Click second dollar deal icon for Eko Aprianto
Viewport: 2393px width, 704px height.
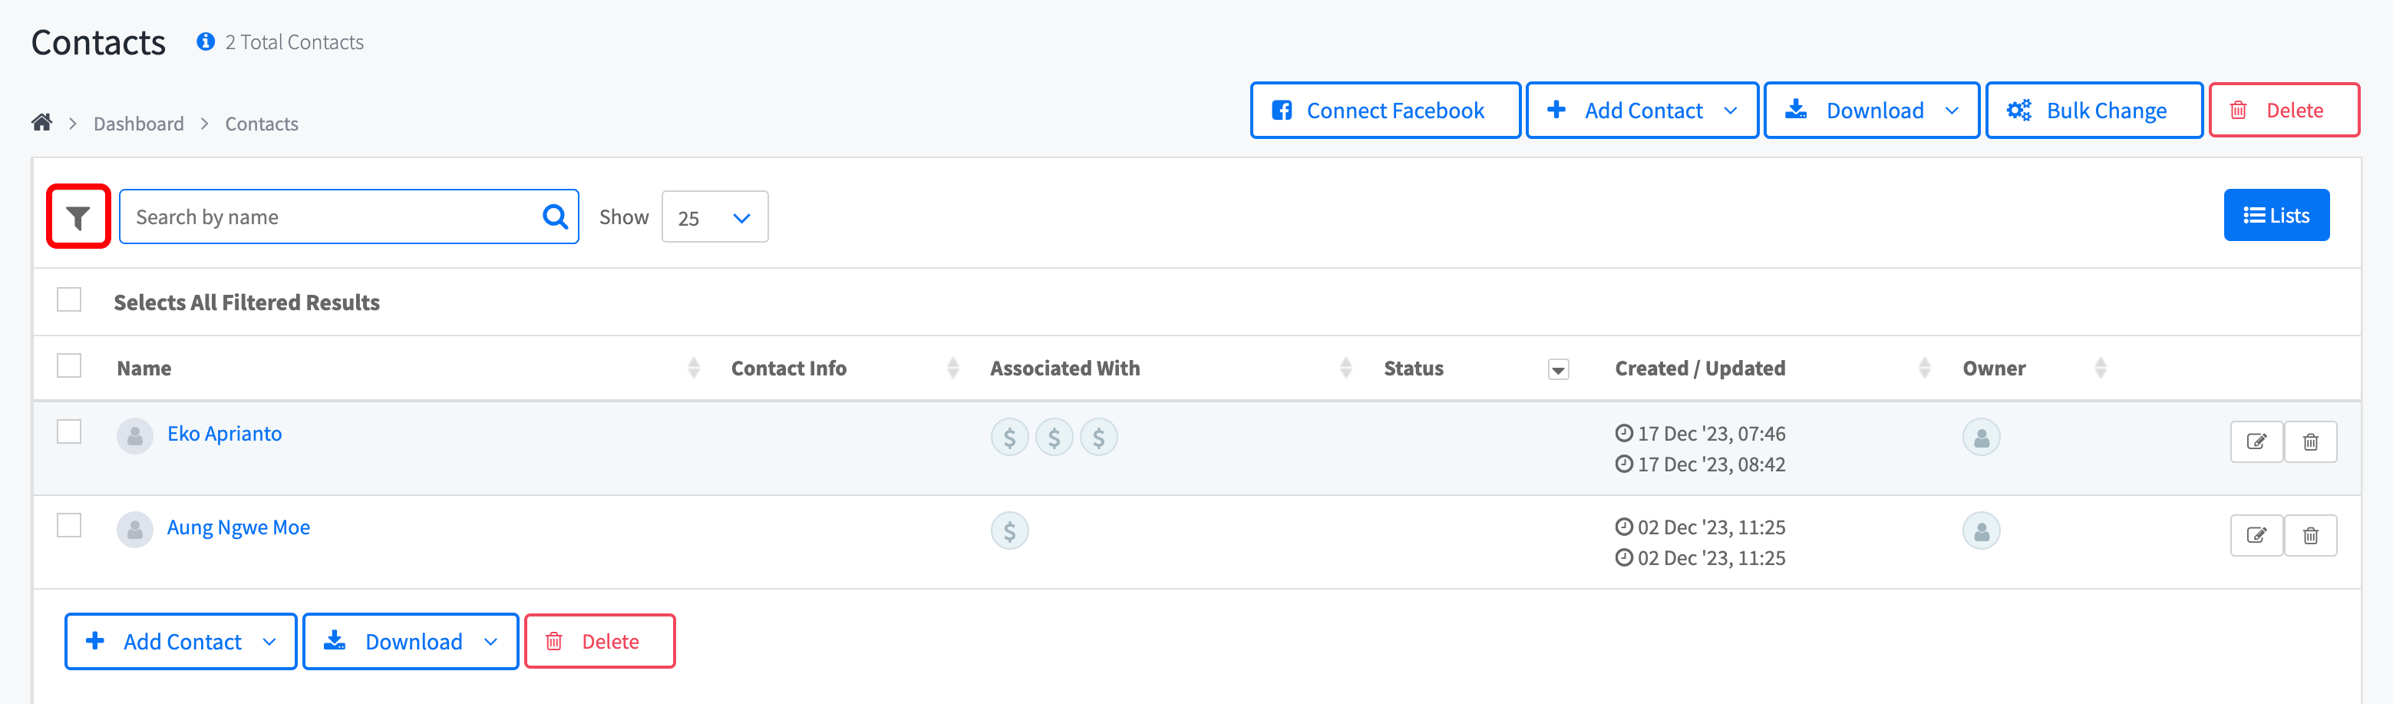pos(1054,438)
